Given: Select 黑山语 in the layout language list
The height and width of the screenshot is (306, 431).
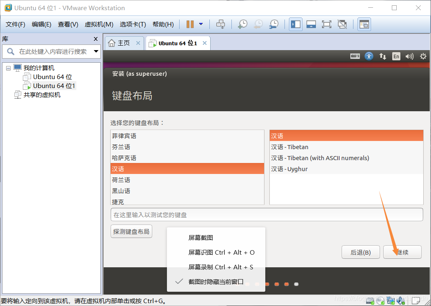Looking at the screenshot, I should (x=187, y=191).
